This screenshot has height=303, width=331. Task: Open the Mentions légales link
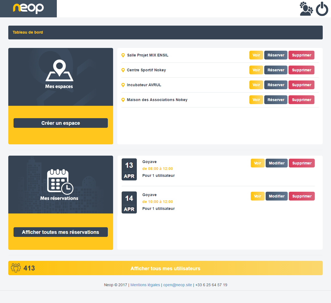145,285
